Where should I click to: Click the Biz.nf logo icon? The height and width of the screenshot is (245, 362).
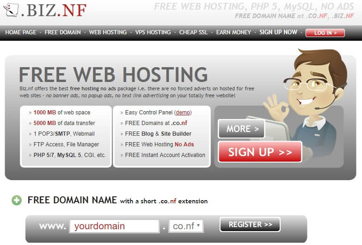click(11, 10)
